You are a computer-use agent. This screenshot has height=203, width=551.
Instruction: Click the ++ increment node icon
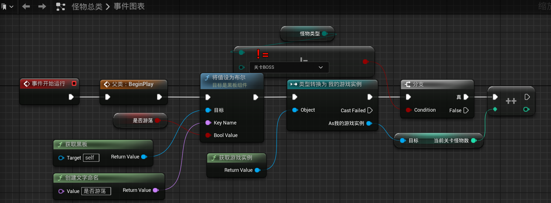coord(511,101)
